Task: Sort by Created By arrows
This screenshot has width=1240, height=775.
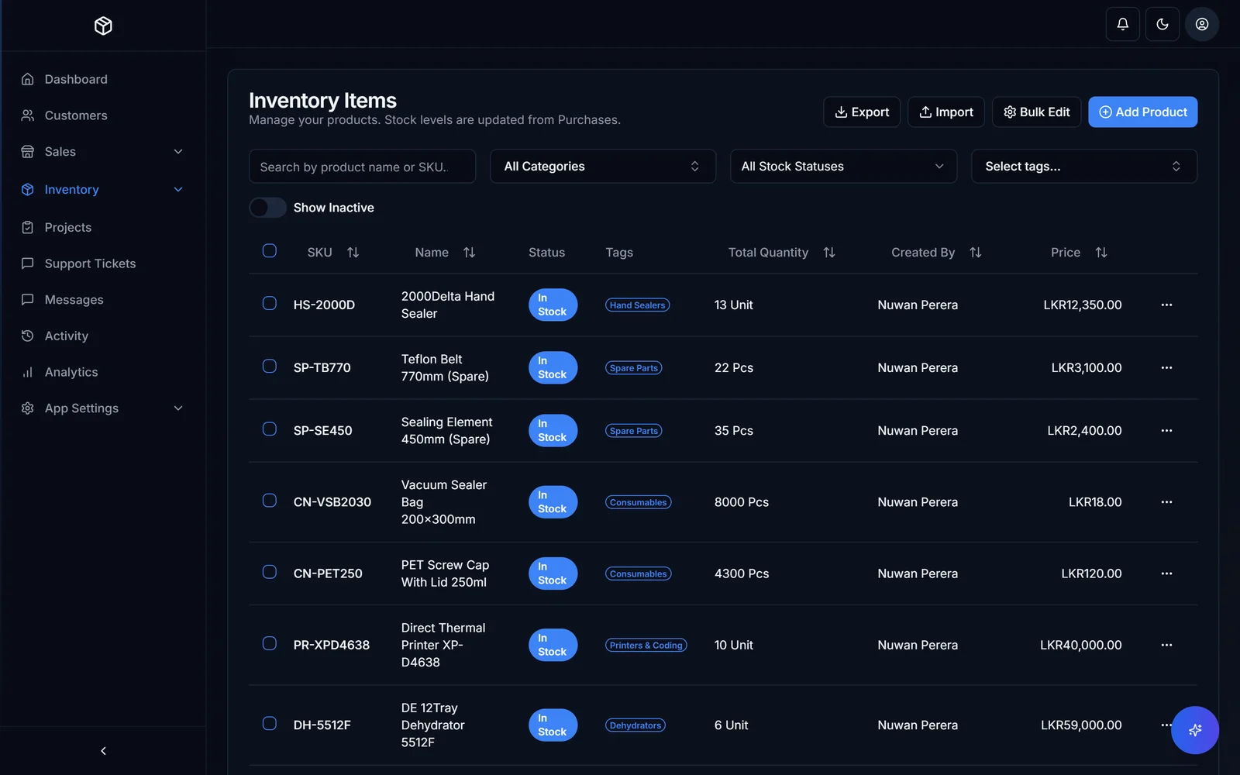Action: point(975,253)
